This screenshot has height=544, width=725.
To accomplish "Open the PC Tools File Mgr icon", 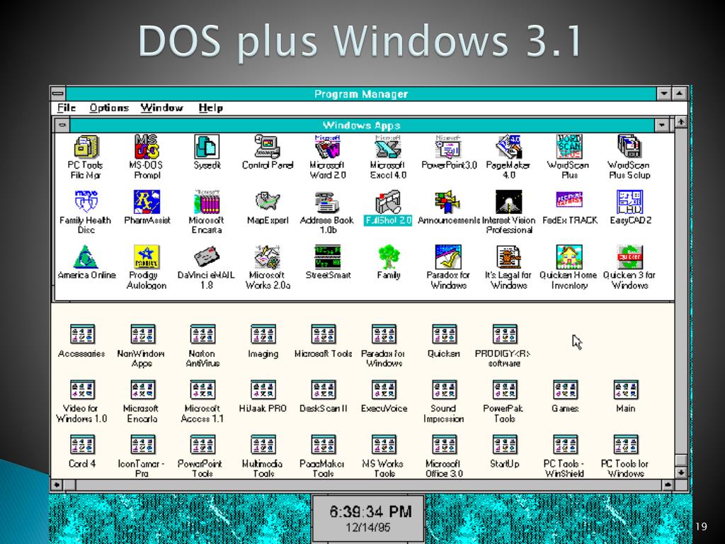I will 86,147.
